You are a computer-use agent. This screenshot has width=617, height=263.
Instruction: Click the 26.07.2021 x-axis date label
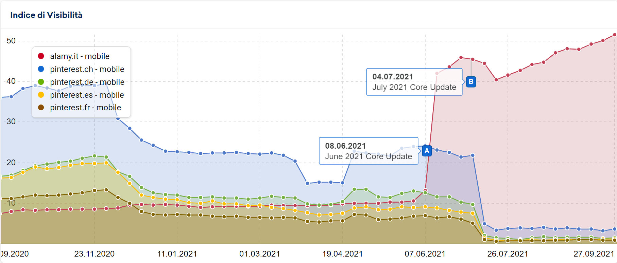[508, 254]
